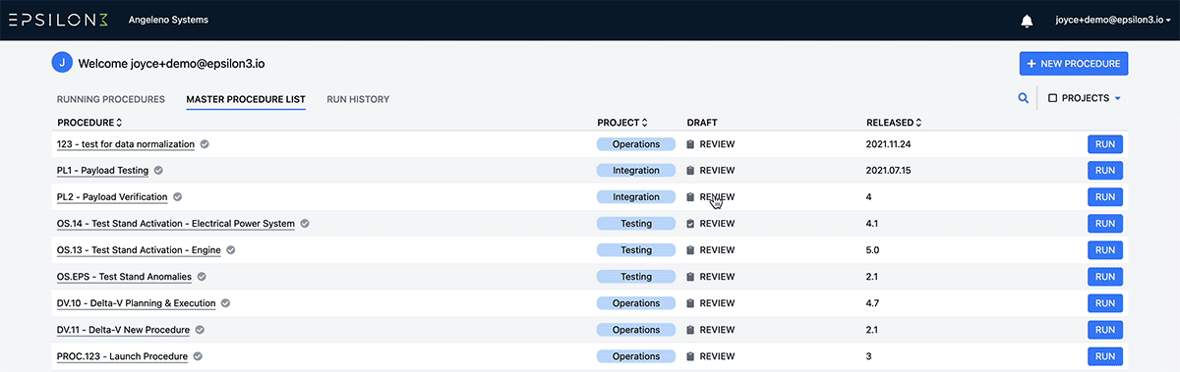1180x372 pixels.
Task: Open DV.11 - Delta-V New Procedure link
Action: [x=124, y=330]
